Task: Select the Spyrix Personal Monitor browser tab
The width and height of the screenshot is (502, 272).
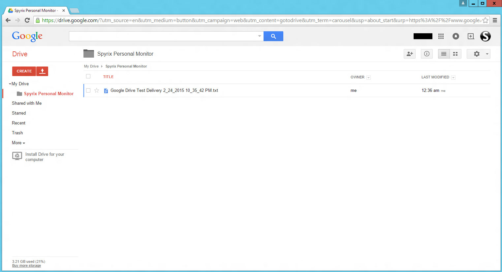Action: pos(36,11)
